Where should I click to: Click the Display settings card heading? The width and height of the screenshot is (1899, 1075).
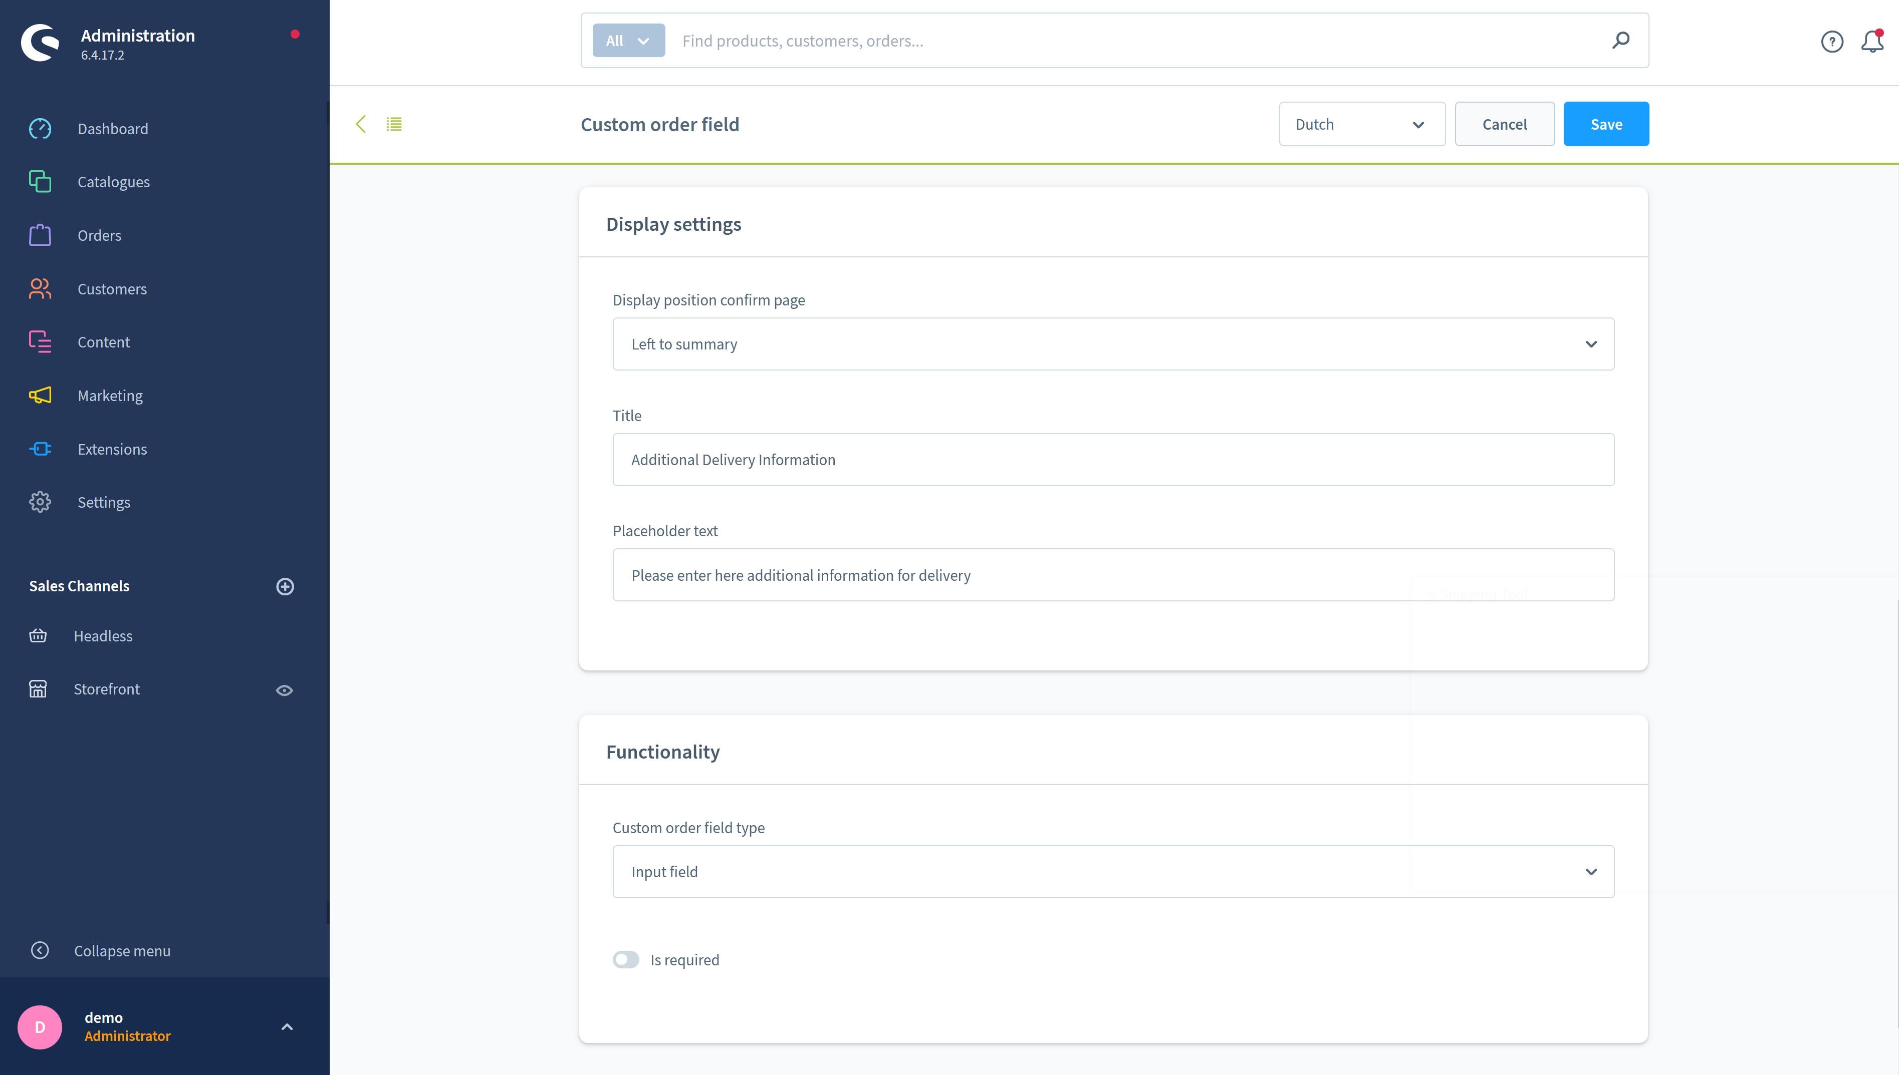pyautogui.click(x=673, y=224)
